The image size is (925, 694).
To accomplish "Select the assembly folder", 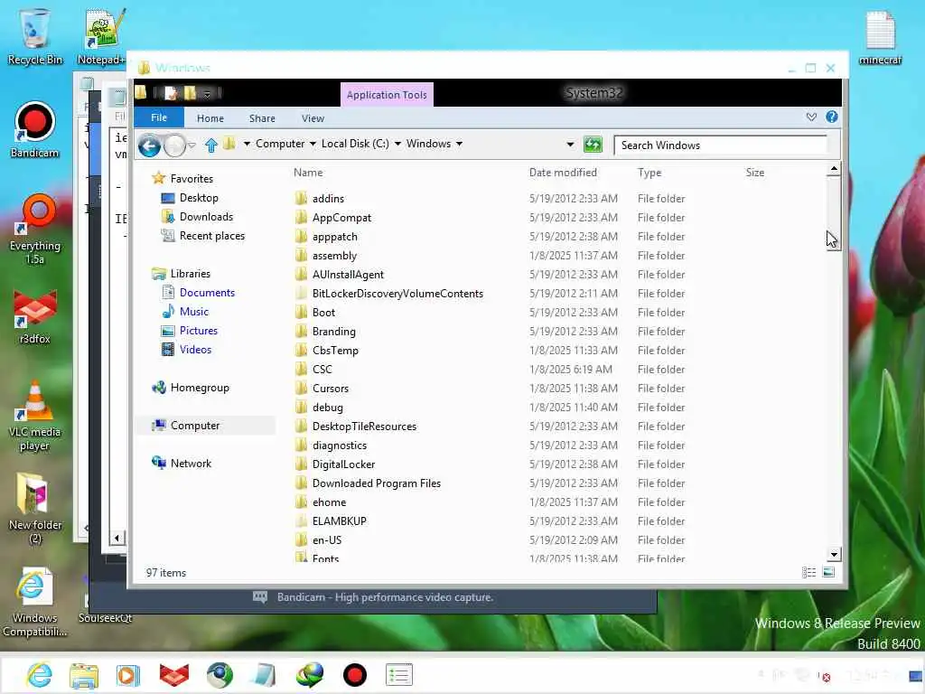I will [x=334, y=256].
